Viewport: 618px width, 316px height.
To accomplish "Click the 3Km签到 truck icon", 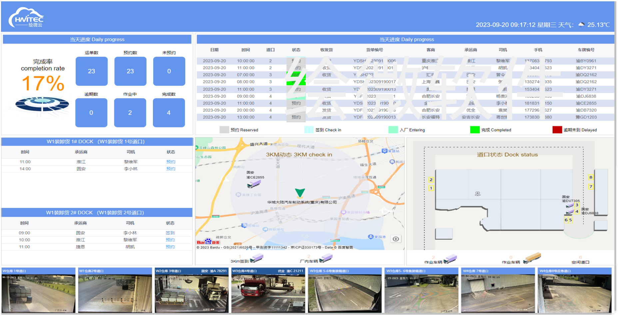I will click(x=257, y=258).
